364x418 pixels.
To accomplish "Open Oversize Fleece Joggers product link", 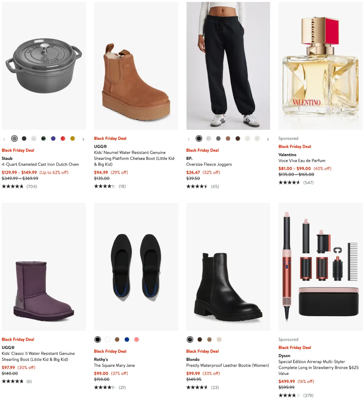I will coord(209,164).
